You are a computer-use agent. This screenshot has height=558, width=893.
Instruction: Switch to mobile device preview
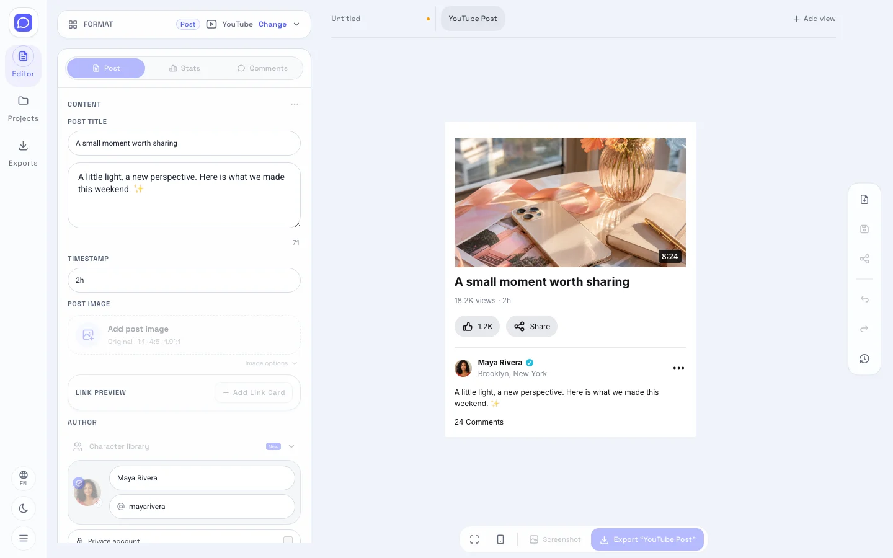tap(500, 539)
